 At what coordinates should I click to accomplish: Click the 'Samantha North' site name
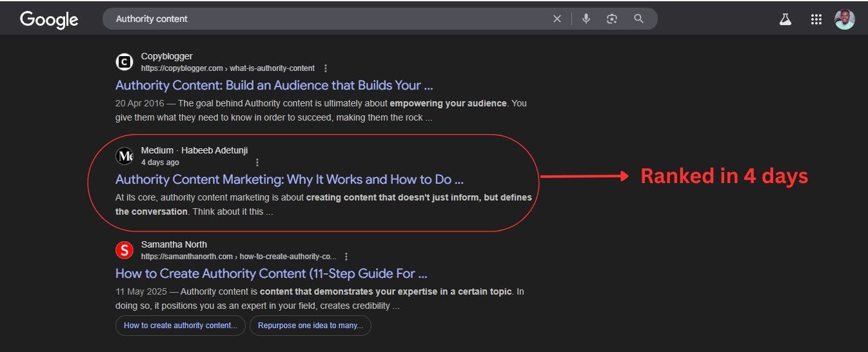click(x=174, y=245)
